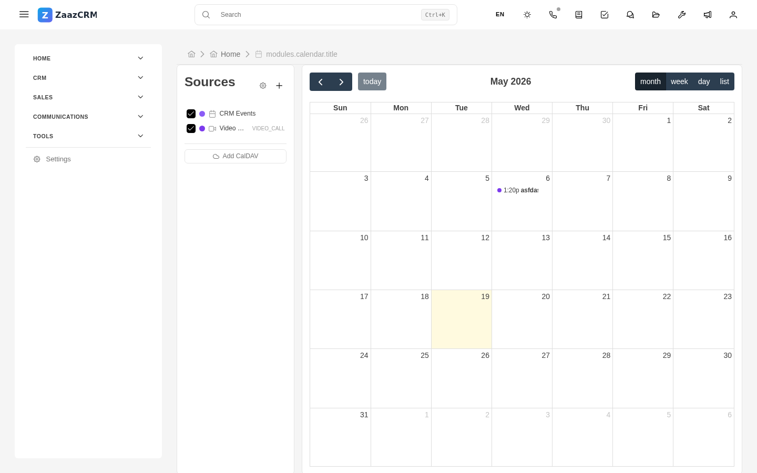This screenshot has width=757, height=473.
Task: Click the Sat column header
Action: (x=703, y=108)
